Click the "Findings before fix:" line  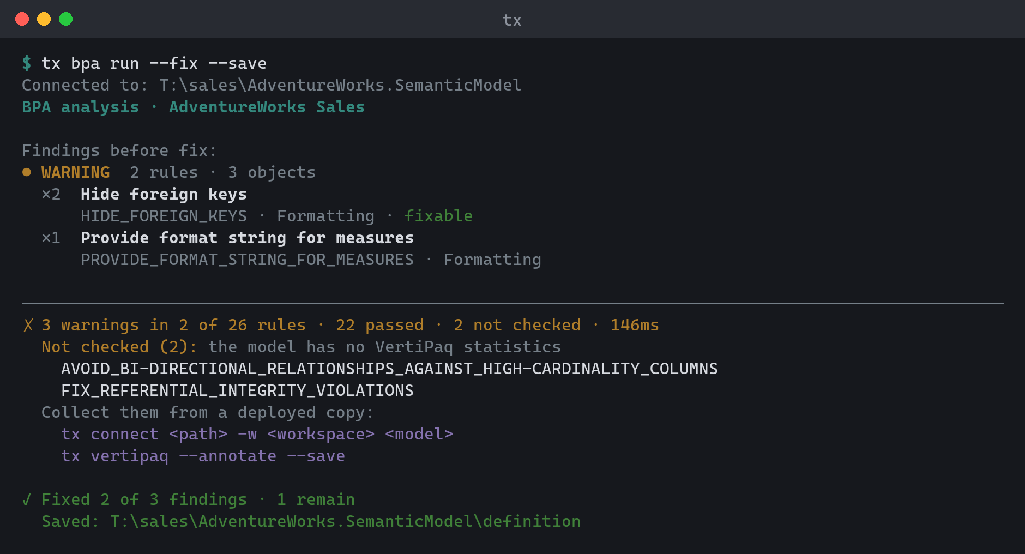[119, 150]
